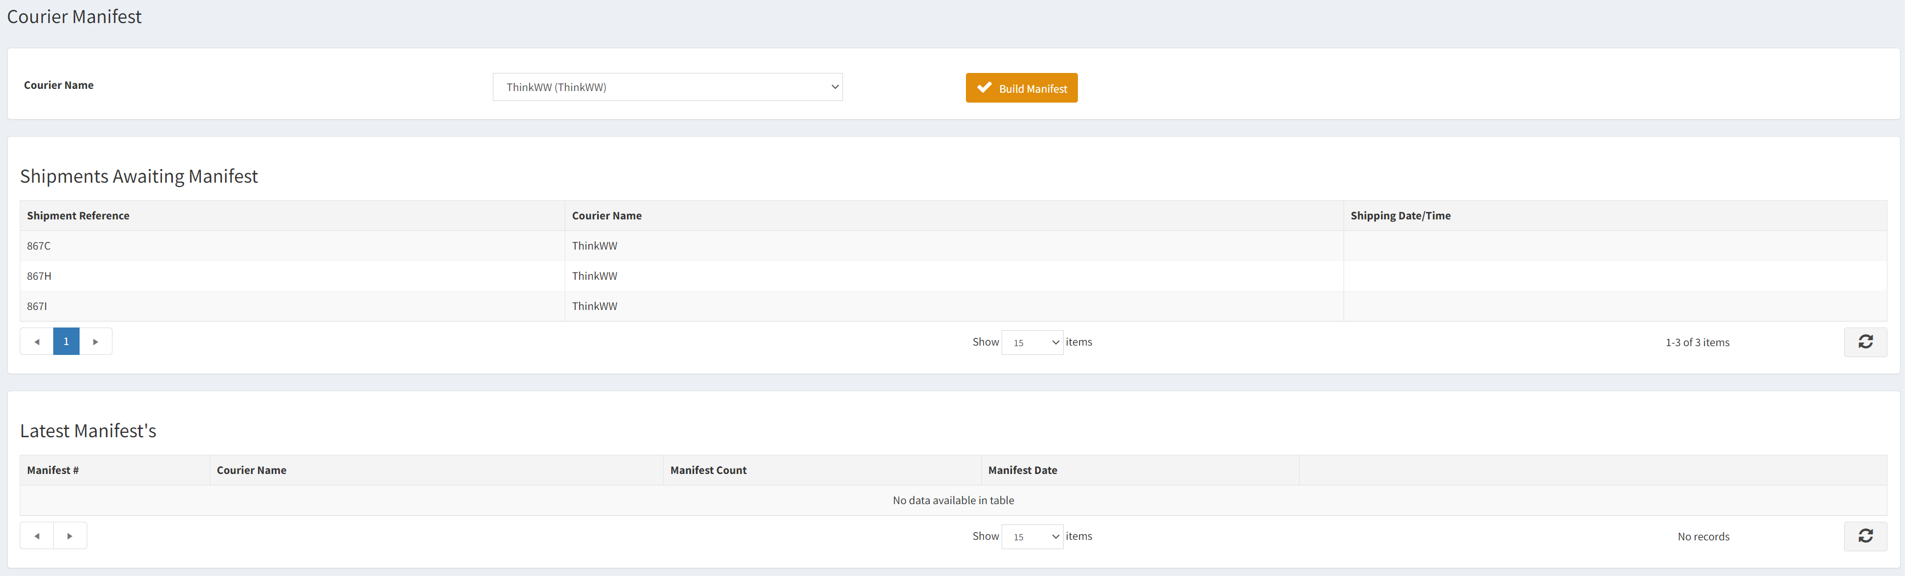Open the Show items dropdown under shipments
The image size is (1905, 576).
(1032, 342)
